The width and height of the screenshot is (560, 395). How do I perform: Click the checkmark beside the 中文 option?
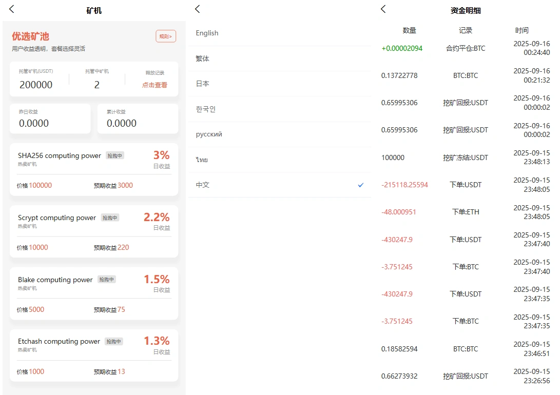click(360, 185)
